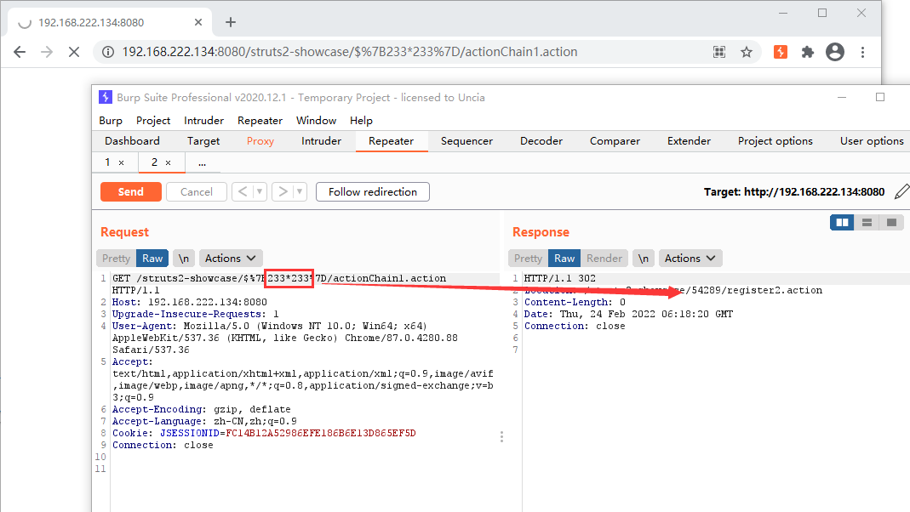Click the Content-Length response header line
The width and height of the screenshot is (910, 512).
click(575, 302)
